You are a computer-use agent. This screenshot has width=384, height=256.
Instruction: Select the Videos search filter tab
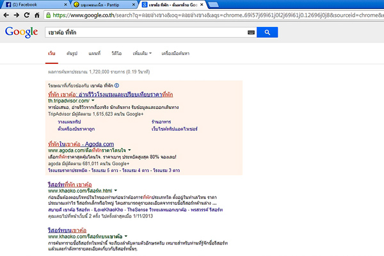(x=116, y=53)
